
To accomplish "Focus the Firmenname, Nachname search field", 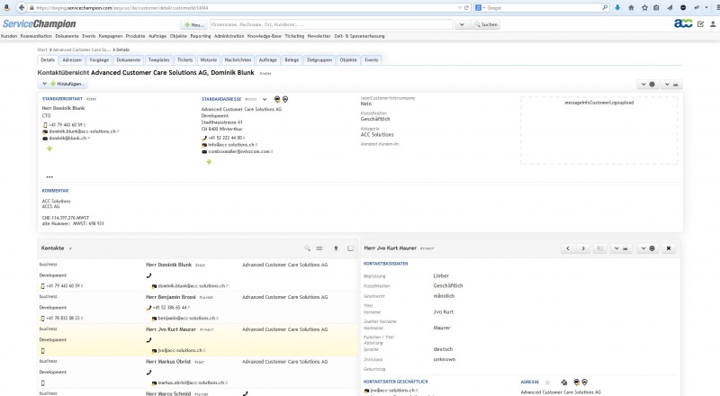I will tap(331, 24).
